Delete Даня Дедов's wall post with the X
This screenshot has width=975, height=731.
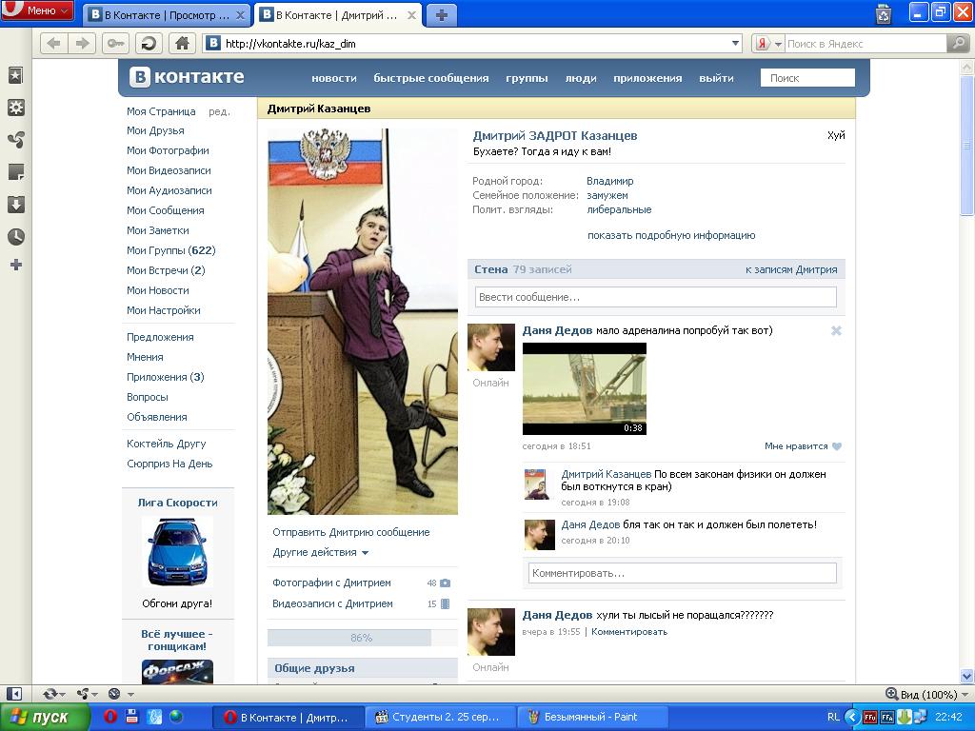tap(836, 330)
